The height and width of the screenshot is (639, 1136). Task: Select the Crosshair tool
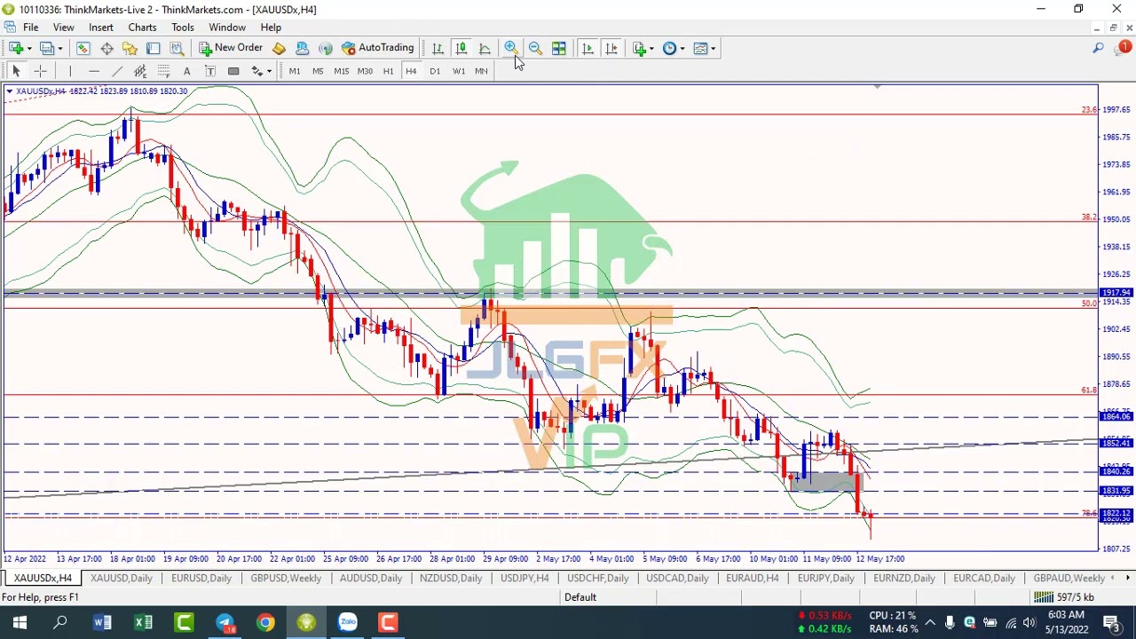click(x=40, y=71)
